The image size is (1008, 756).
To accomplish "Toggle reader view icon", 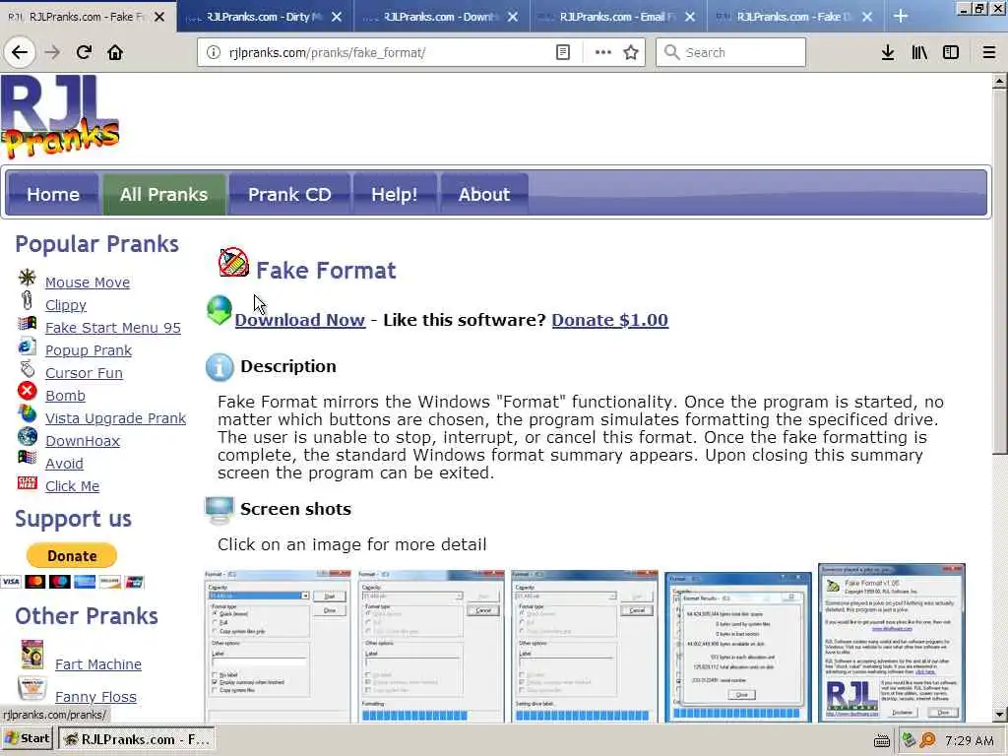I will pos(562,52).
